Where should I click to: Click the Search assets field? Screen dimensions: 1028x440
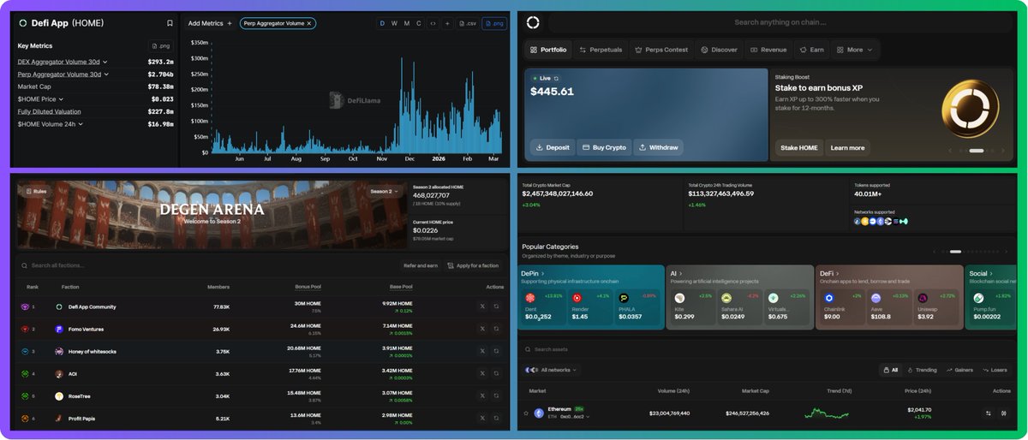pyautogui.click(x=767, y=349)
